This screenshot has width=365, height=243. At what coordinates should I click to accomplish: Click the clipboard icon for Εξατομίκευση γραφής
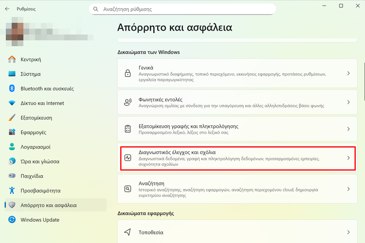coord(128,129)
